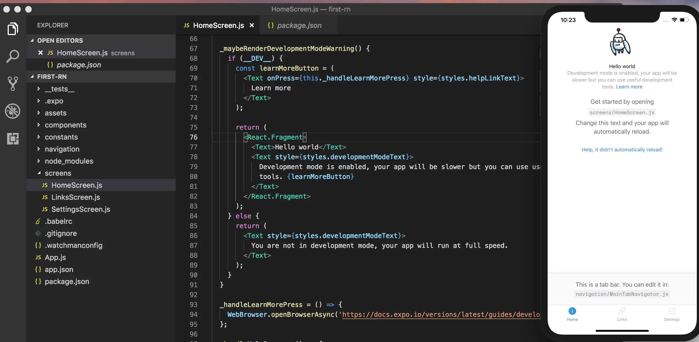
Task: Collapse the screens folder
Action: tap(39, 173)
